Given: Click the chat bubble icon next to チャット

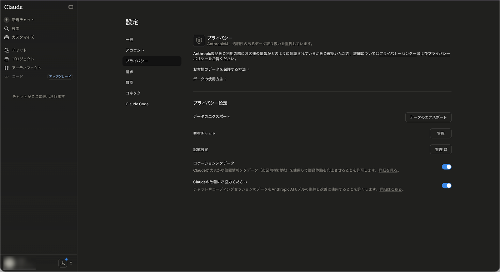Looking at the screenshot, I should 7,50.
